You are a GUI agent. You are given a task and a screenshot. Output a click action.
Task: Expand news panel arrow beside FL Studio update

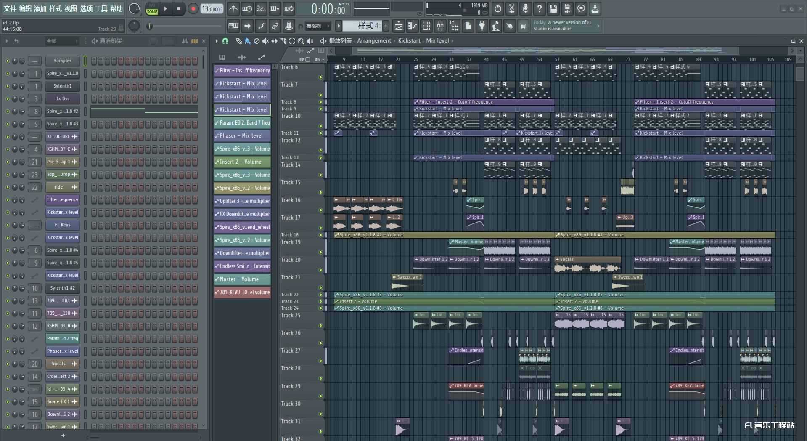coord(598,26)
